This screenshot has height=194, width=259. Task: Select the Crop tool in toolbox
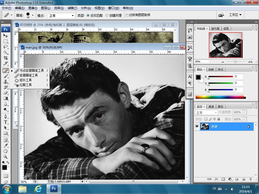tap(6, 58)
